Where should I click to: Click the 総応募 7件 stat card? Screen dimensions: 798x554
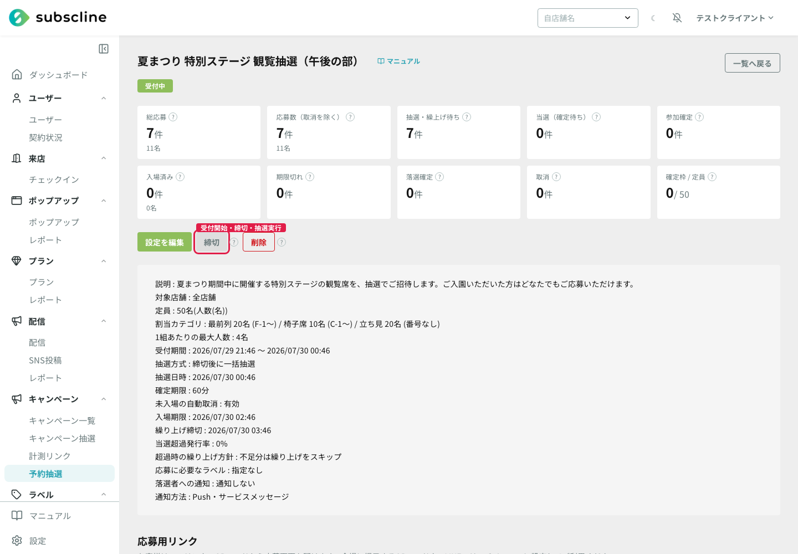point(199,132)
